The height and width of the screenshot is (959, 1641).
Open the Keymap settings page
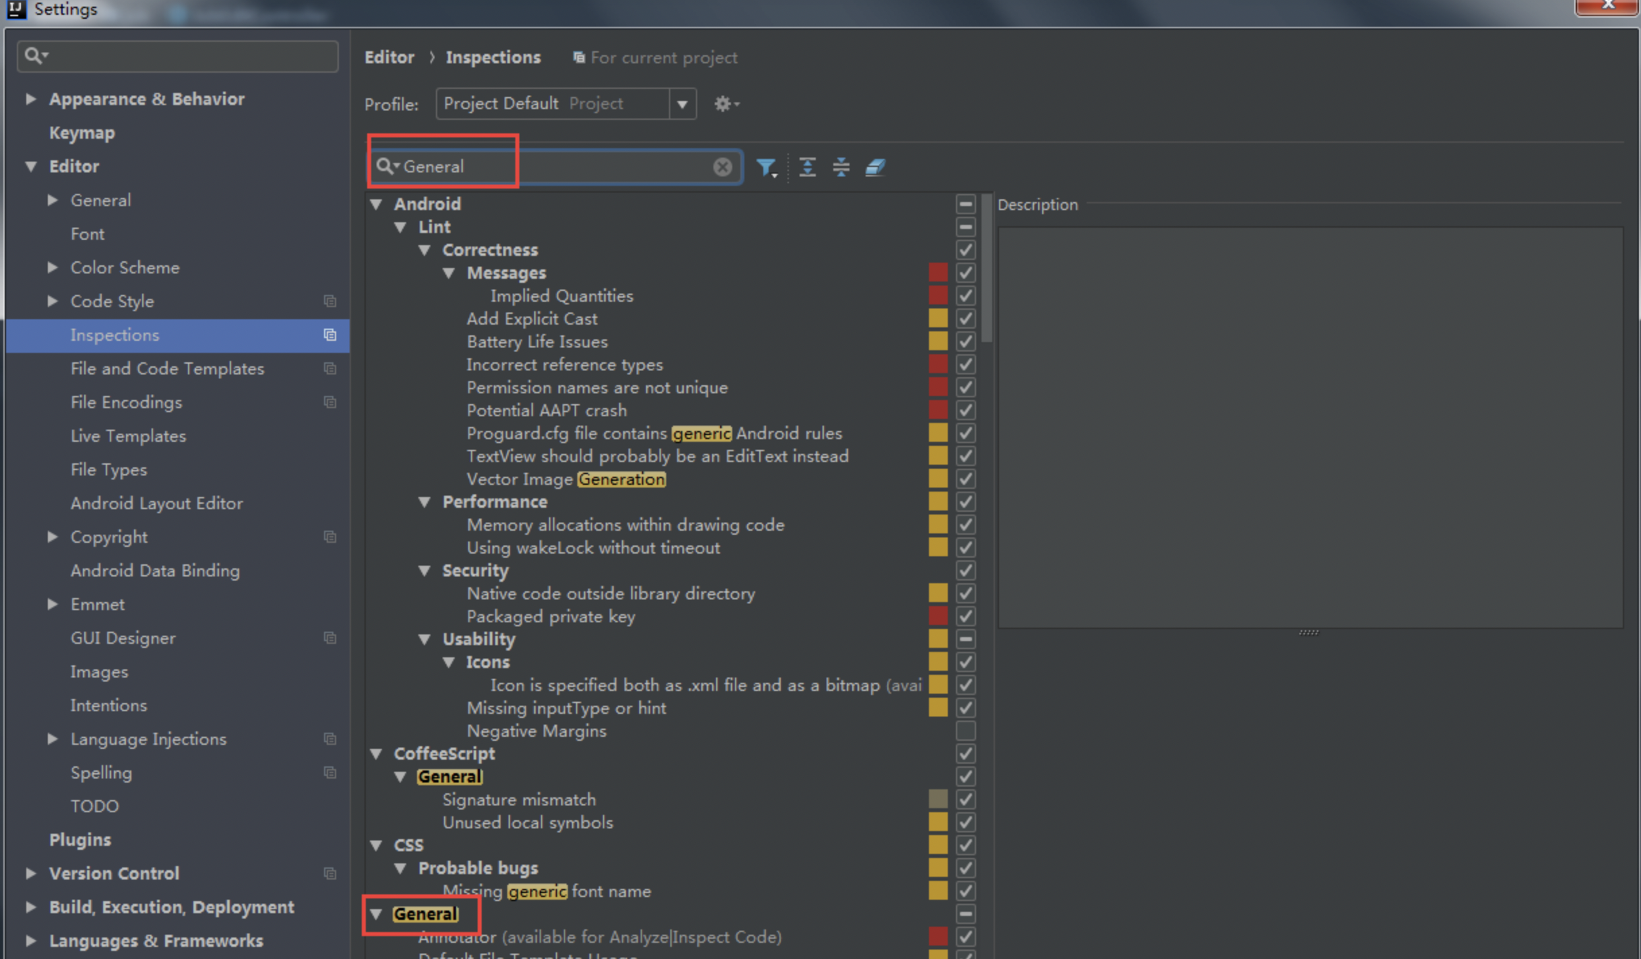(x=82, y=133)
